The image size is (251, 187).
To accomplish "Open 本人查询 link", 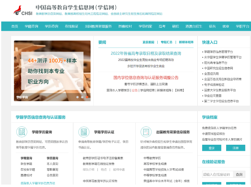I will 53,164.
